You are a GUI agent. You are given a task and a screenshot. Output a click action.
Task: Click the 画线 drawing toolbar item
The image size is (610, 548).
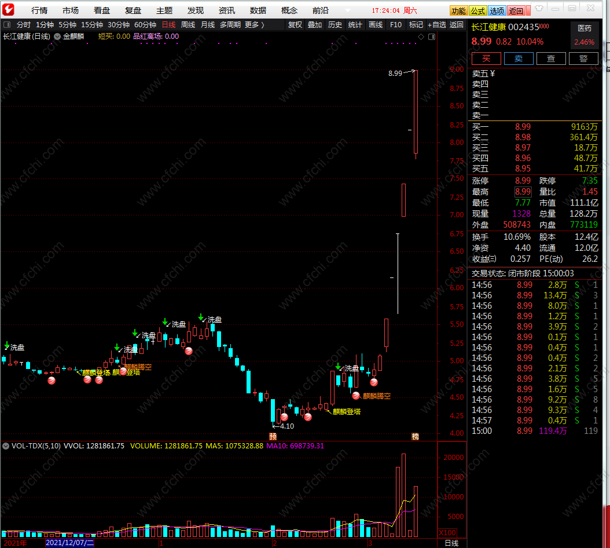(376, 25)
